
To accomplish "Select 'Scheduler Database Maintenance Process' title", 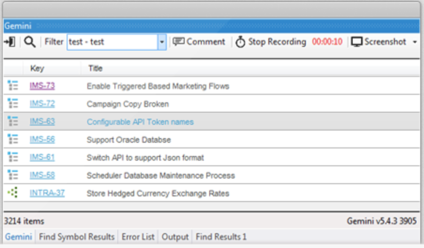I will click(x=160, y=176).
